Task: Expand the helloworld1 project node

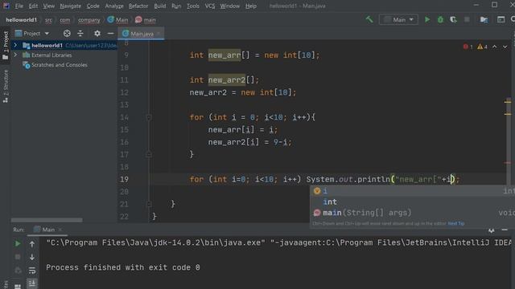Action: pos(15,45)
